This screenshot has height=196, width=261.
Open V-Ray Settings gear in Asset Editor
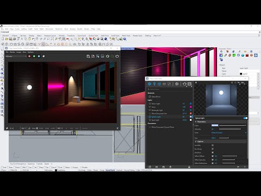point(177,84)
